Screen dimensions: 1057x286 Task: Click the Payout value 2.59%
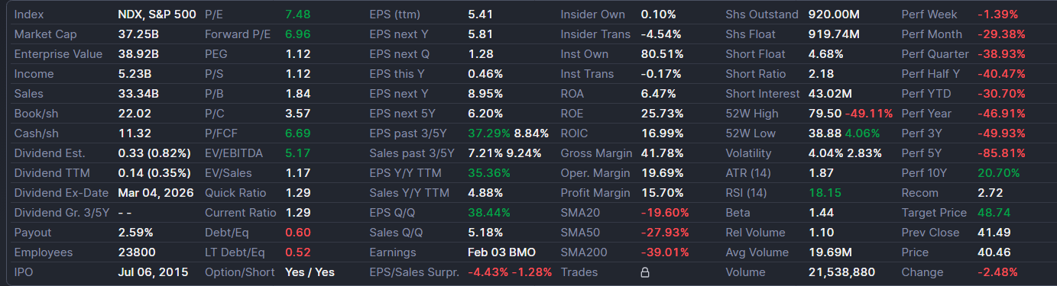(x=135, y=232)
